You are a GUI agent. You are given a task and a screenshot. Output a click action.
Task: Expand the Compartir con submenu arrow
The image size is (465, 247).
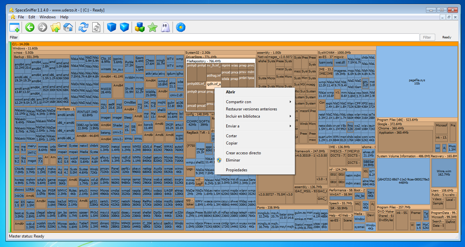tap(290, 102)
